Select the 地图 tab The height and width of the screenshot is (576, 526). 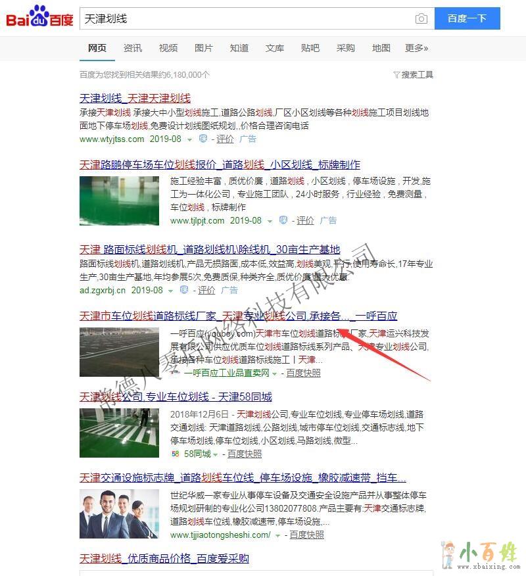[x=381, y=48]
